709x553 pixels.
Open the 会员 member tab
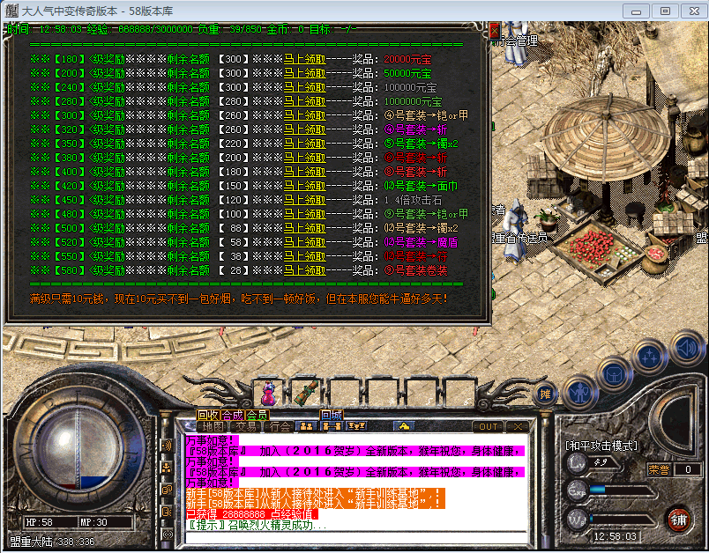pos(257,415)
